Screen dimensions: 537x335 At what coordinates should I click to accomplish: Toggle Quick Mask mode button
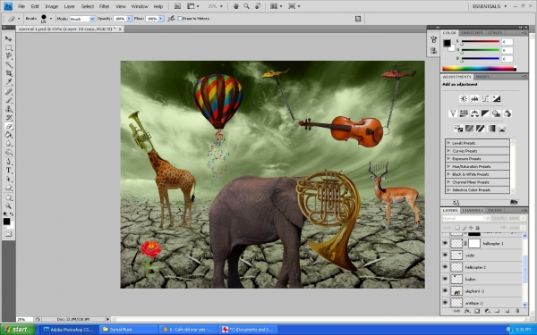[x=8, y=234]
